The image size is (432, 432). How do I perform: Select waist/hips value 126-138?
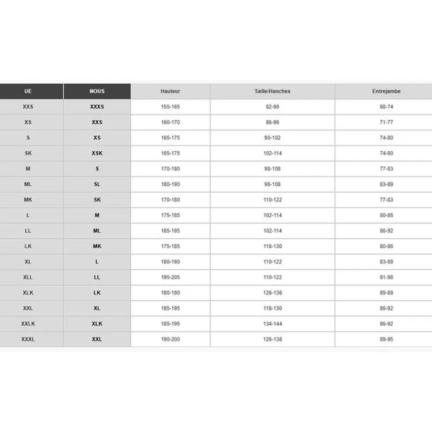click(273, 339)
